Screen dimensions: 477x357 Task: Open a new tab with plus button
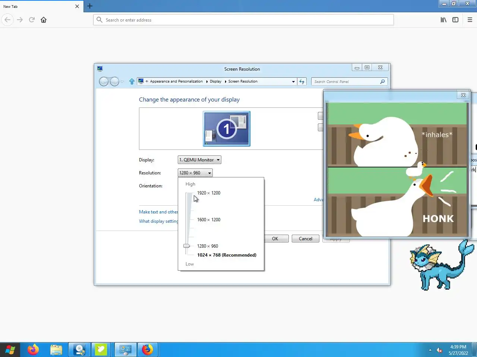coord(90,6)
